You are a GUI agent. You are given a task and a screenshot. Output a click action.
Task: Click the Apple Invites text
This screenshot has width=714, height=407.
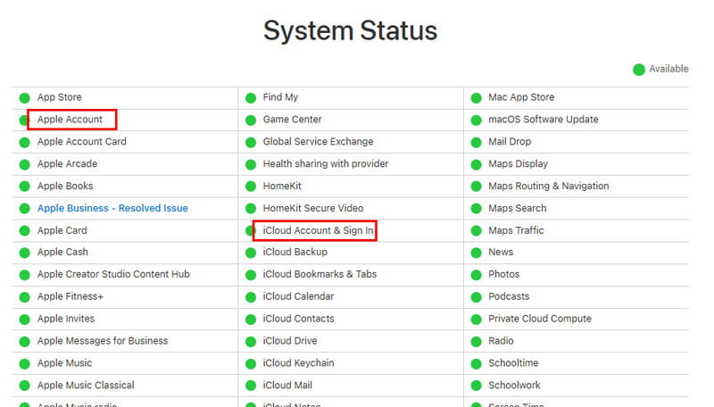click(65, 319)
